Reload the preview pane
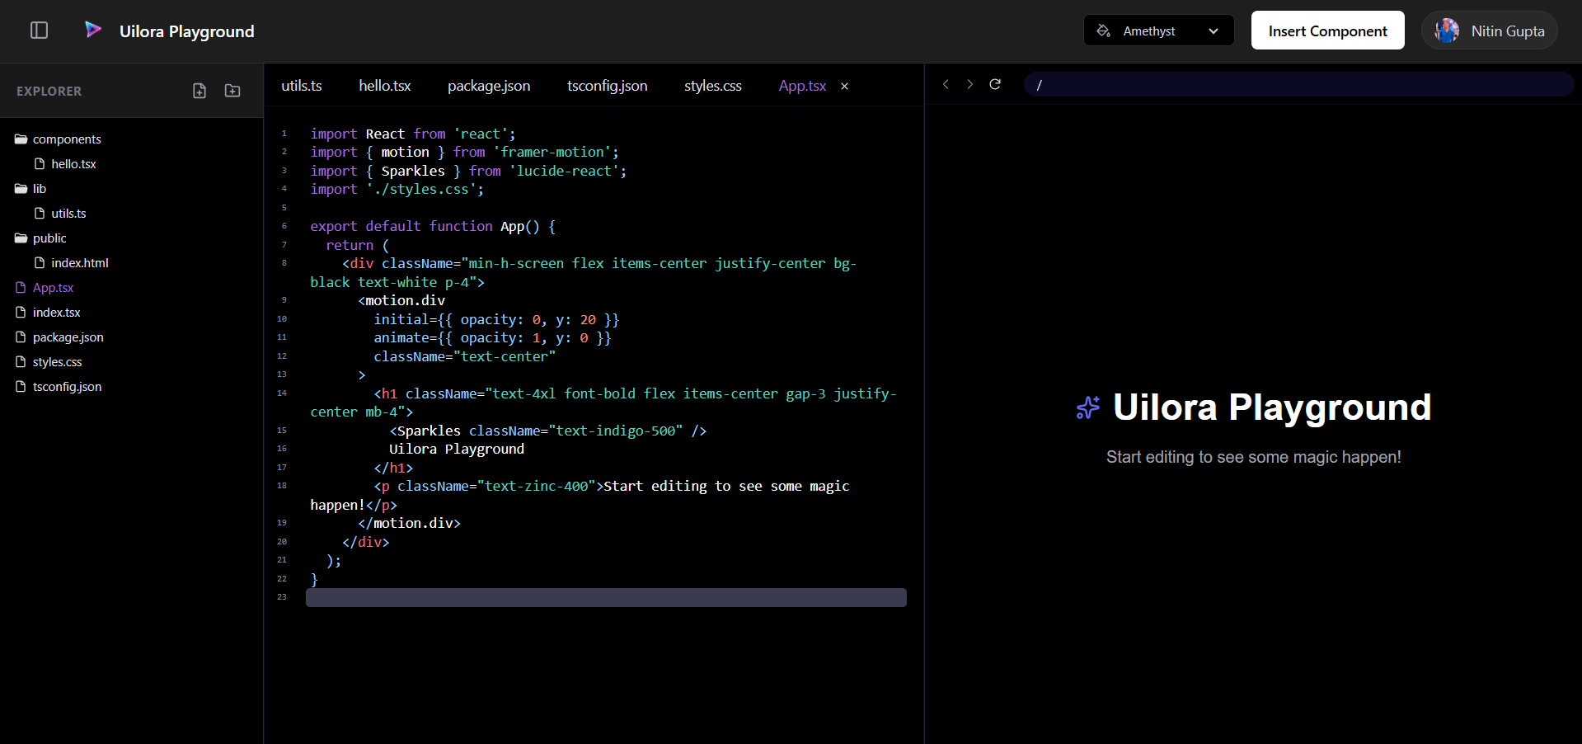This screenshot has width=1582, height=744. click(x=995, y=84)
